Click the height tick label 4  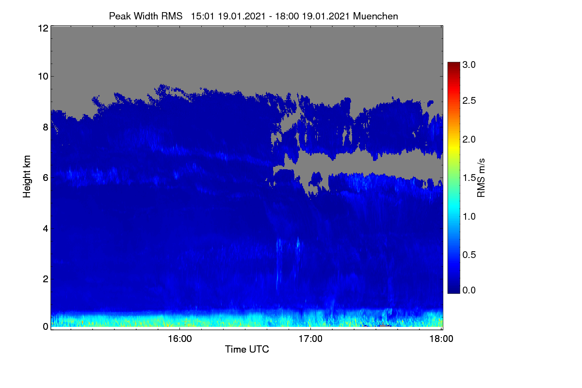(x=45, y=228)
